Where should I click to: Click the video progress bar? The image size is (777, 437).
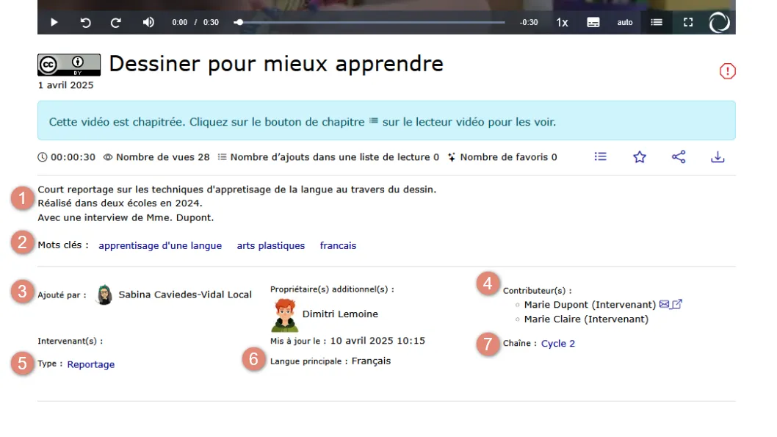click(x=369, y=22)
